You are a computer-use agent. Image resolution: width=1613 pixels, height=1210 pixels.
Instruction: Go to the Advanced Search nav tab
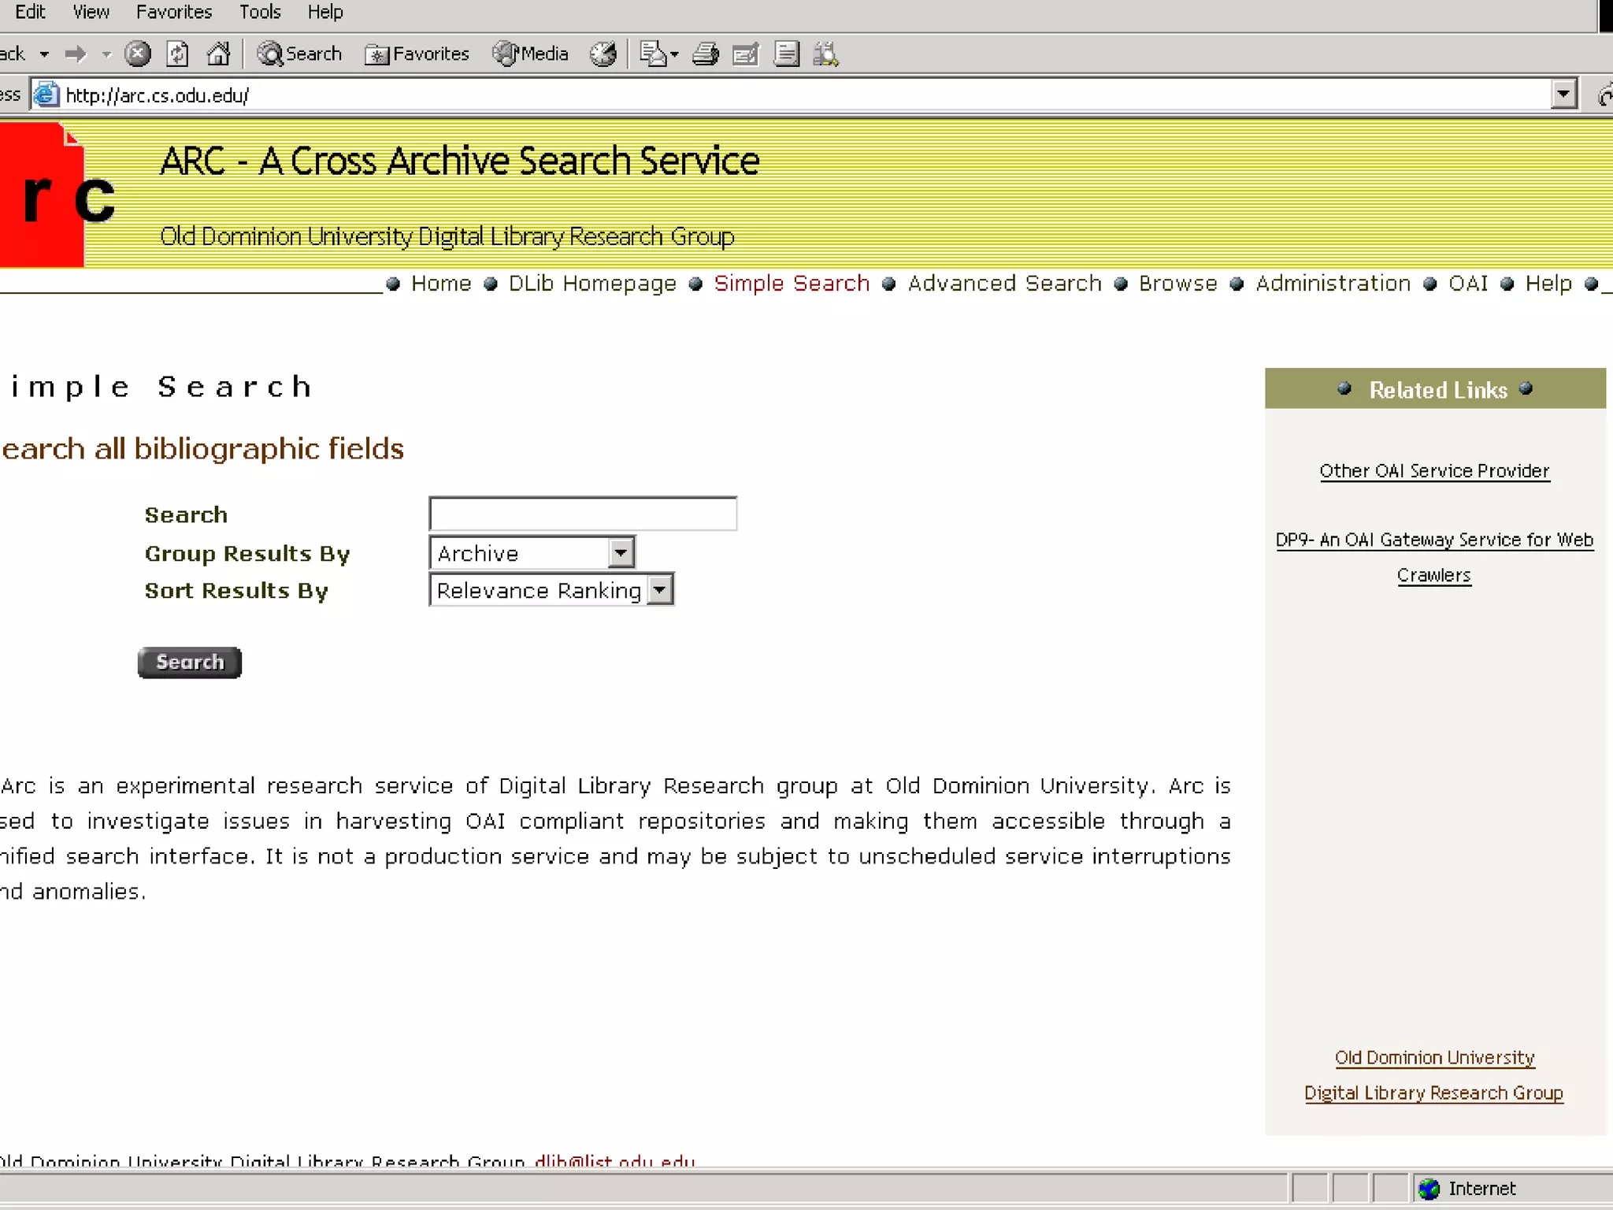point(1004,284)
